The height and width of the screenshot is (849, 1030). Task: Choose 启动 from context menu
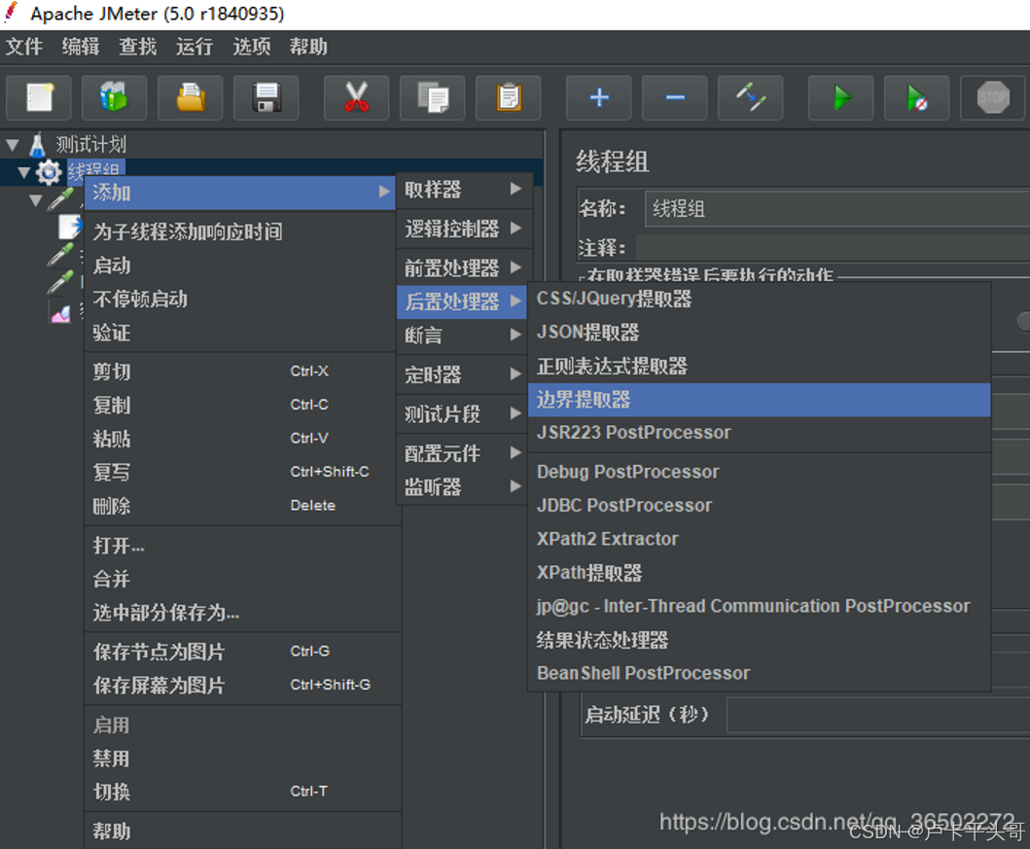pyautogui.click(x=240, y=265)
